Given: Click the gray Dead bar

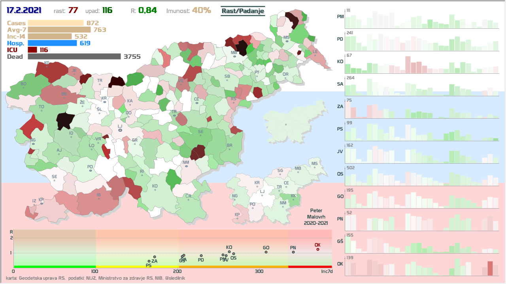Looking at the screenshot, I should point(74,56).
